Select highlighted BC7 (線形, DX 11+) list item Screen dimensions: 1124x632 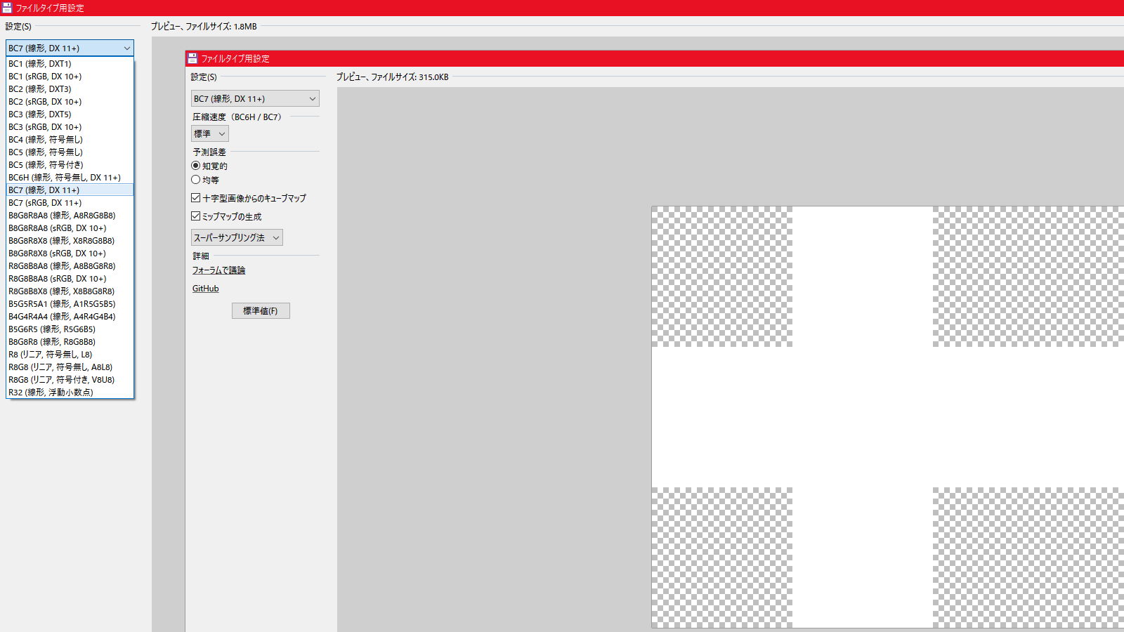pyautogui.click(x=70, y=190)
